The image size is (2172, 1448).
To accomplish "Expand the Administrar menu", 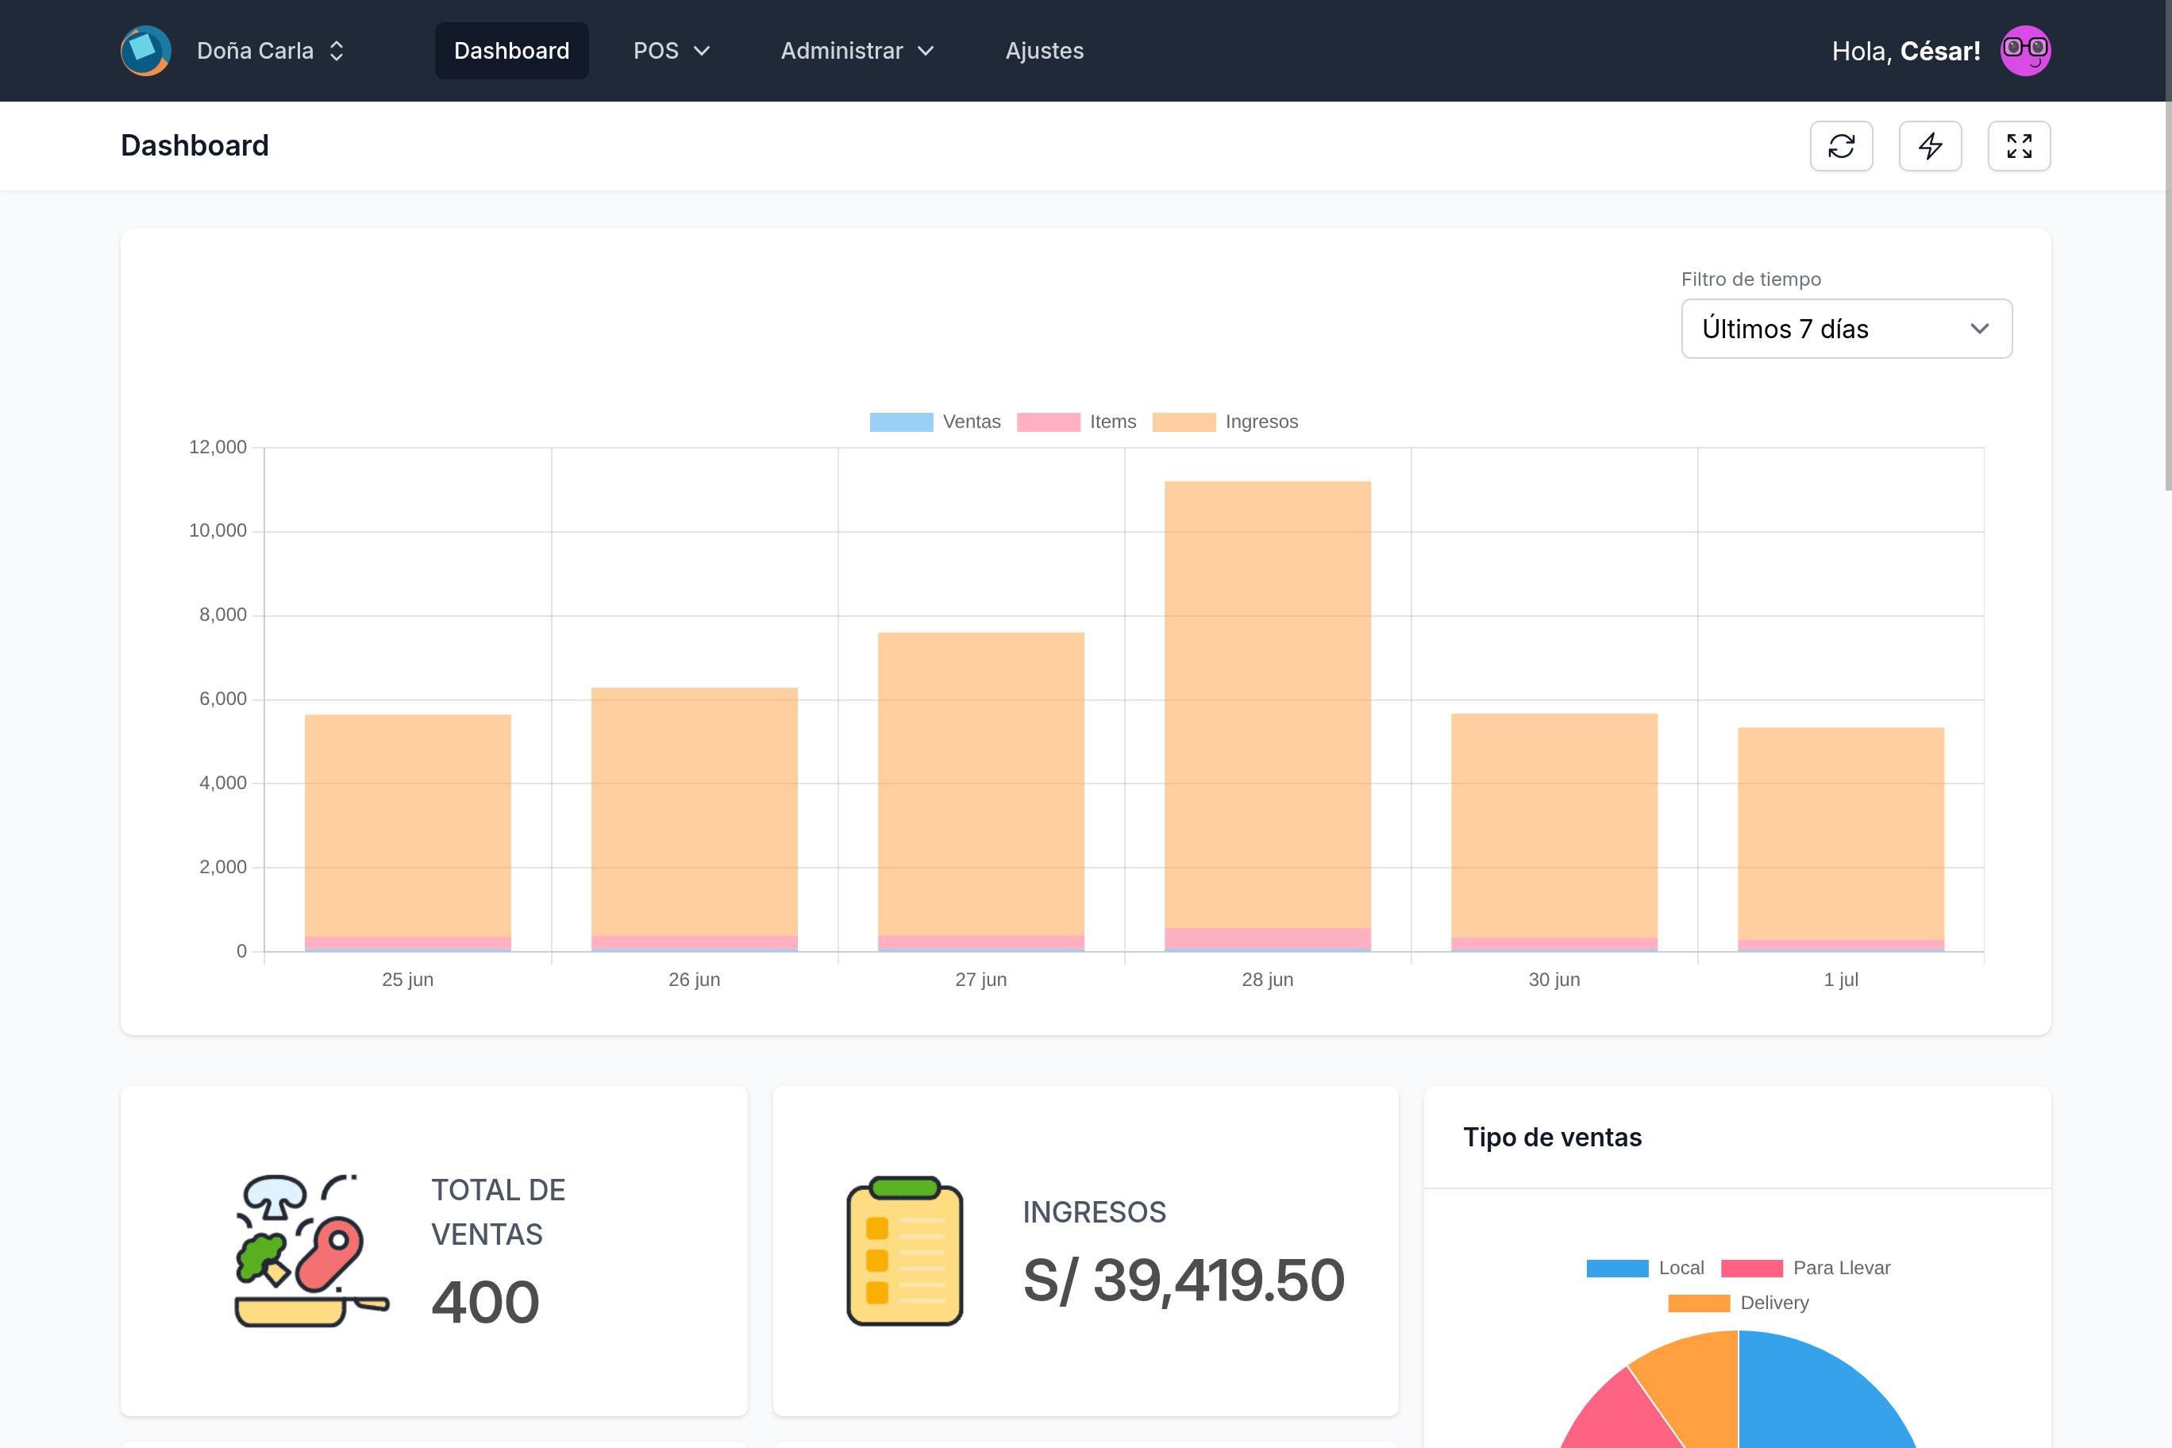I will (858, 51).
